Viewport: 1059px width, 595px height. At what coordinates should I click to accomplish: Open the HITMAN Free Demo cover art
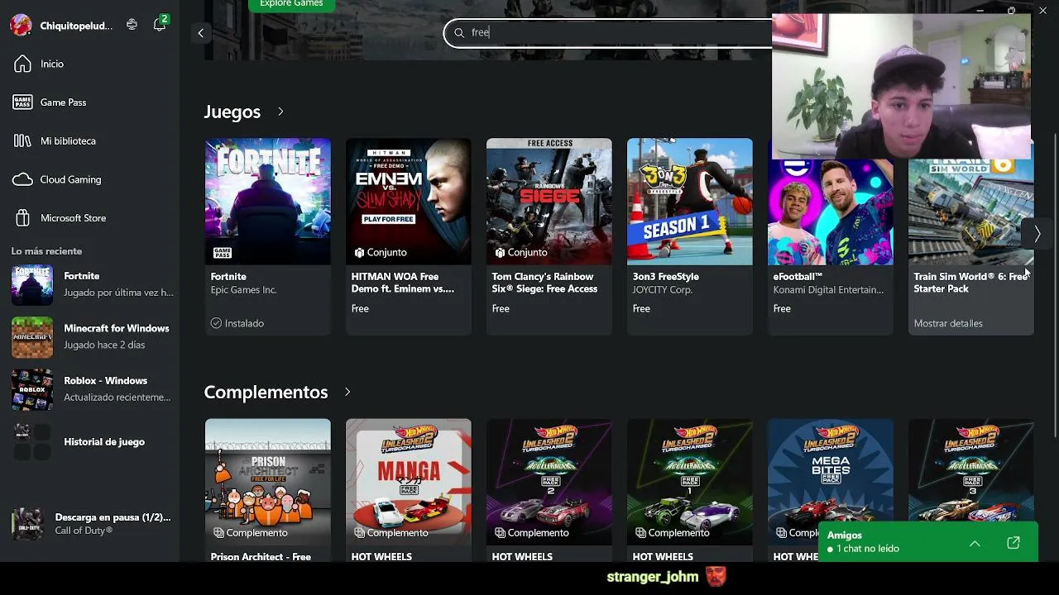(409, 202)
